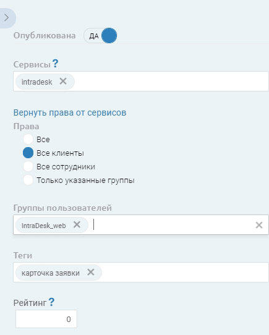
Task: Click the карточка заявки tag label
Action: (x=51, y=273)
